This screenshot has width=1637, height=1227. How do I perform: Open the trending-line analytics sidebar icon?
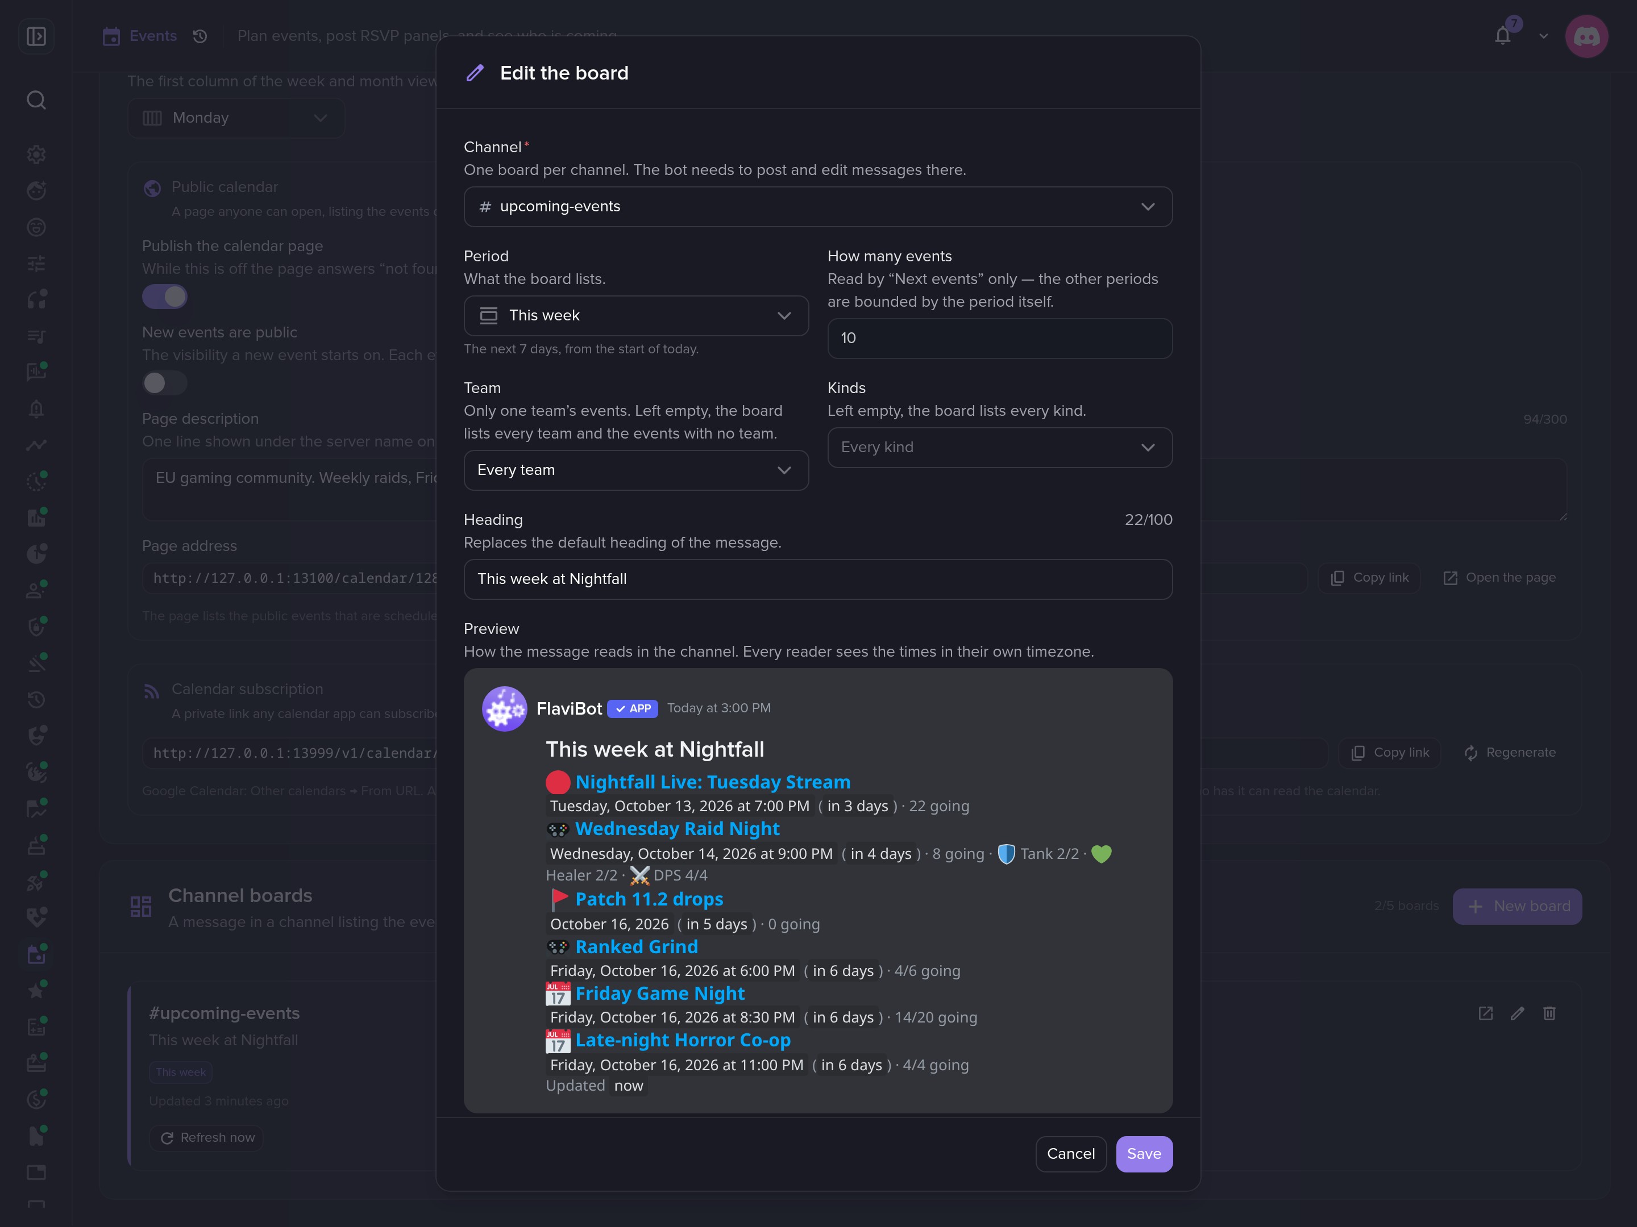click(36, 444)
